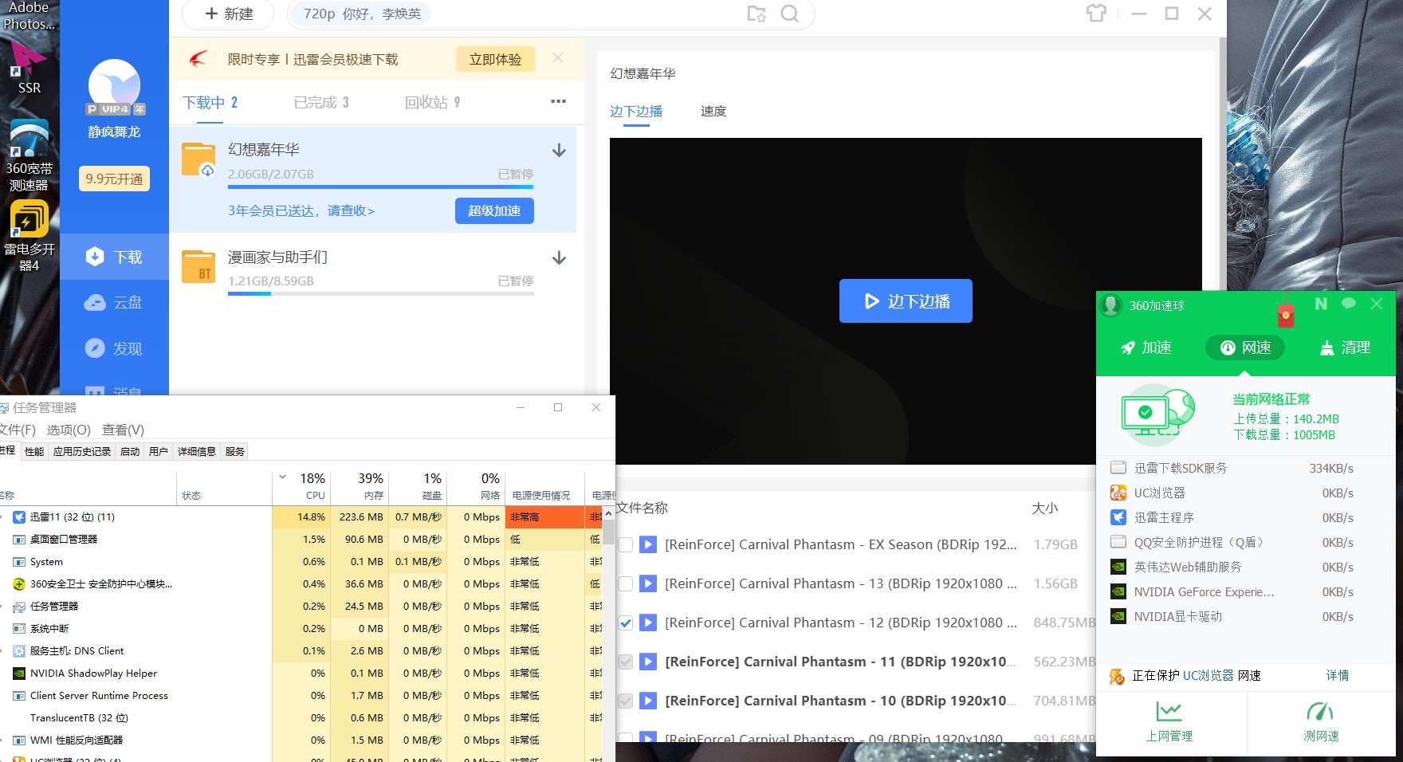
Task: Open the 查看(V) menu in Task Manager
Action: tap(124, 430)
